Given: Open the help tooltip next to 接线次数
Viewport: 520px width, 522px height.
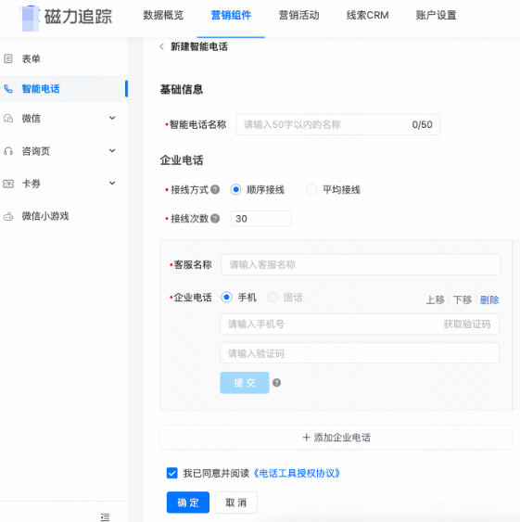Looking at the screenshot, I should coord(215,219).
